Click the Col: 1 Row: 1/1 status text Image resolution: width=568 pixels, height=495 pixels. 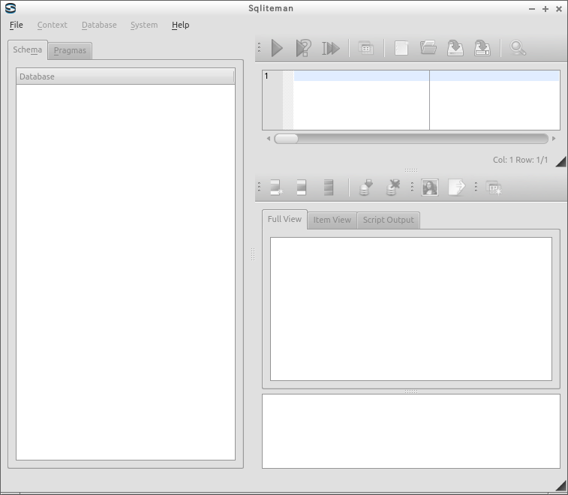pyautogui.click(x=520, y=160)
